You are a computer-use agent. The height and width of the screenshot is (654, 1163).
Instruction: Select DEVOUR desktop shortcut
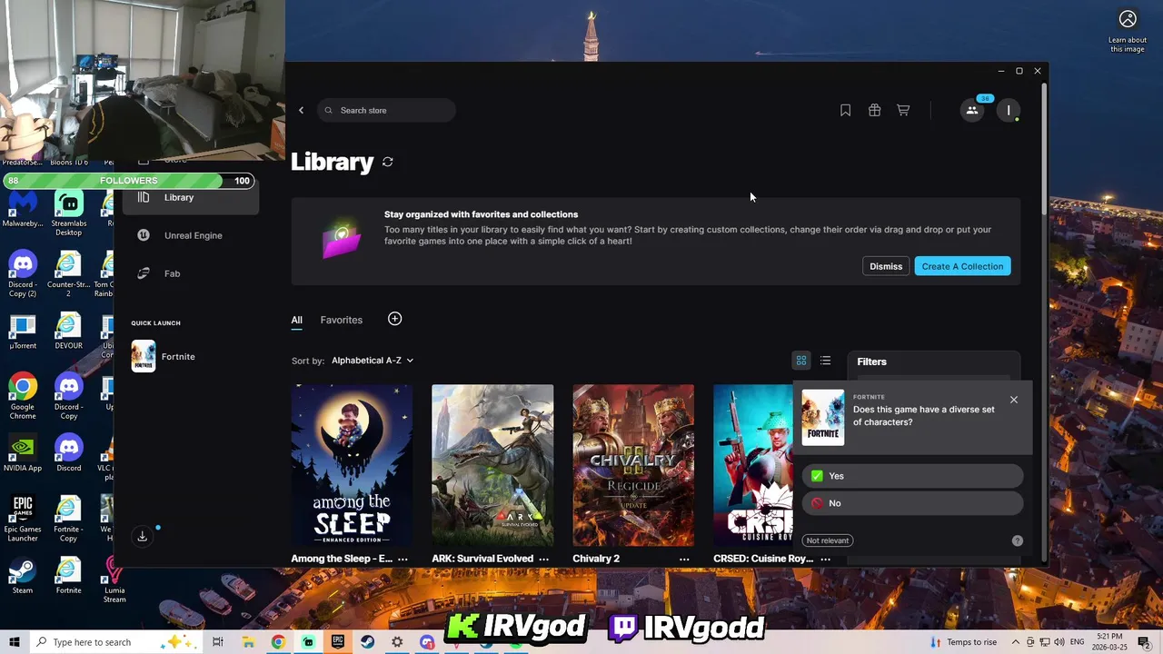click(x=68, y=332)
